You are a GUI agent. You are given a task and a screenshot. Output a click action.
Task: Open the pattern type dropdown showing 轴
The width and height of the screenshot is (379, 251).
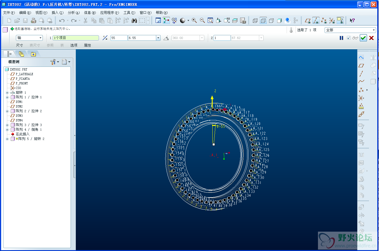click(29, 38)
